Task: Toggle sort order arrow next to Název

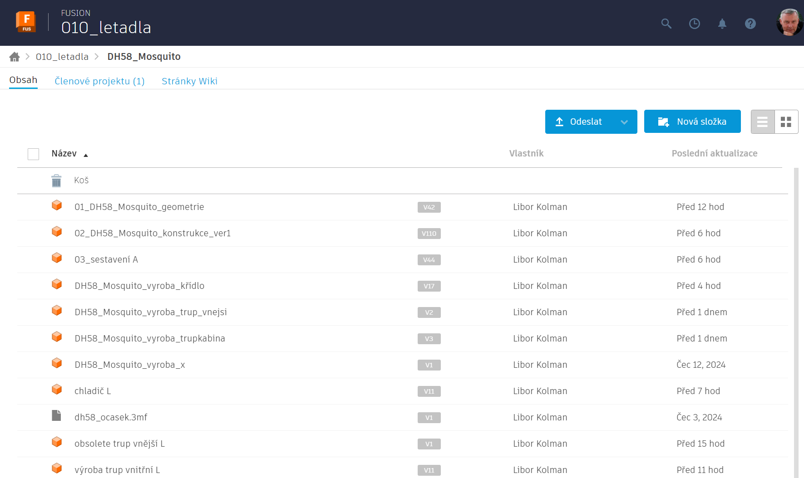Action: (86, 155)
